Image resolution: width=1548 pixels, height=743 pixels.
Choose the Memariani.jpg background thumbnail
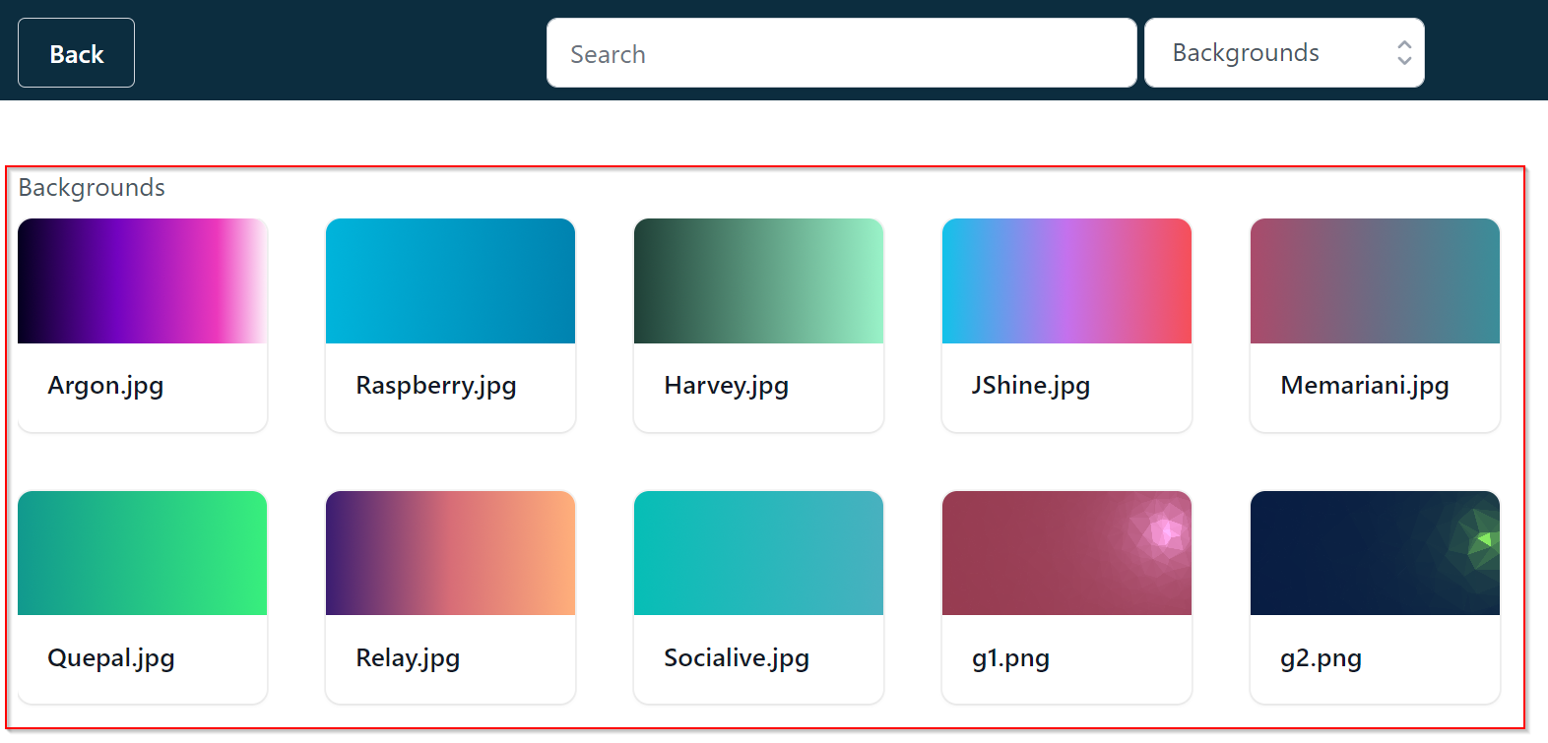(1375, 281)
